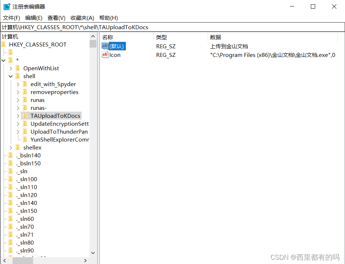
Task: Click the OpenWithList folder icon
Action: coord(18,68)
